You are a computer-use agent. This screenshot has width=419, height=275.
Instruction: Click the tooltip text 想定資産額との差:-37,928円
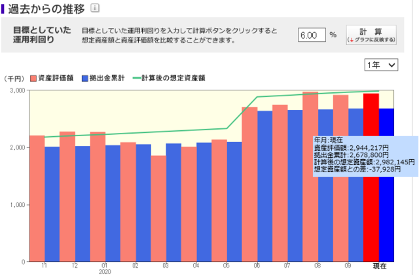[357, 169]
